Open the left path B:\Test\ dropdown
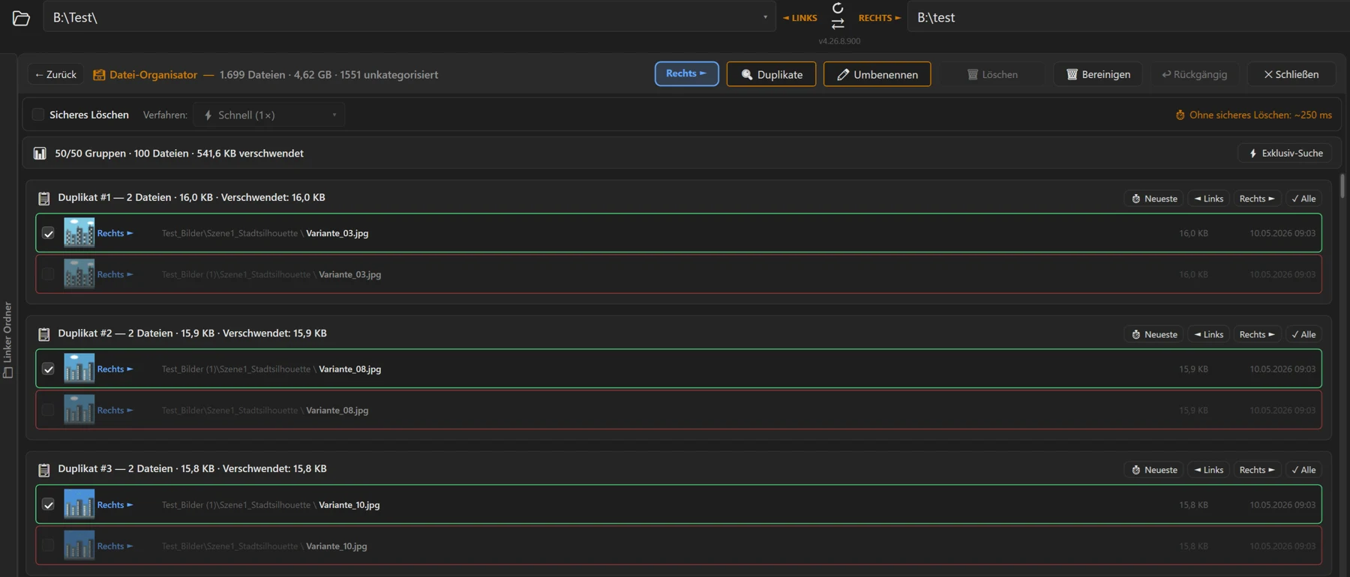This screenshot has height=577, width=1350. (765, 17)
